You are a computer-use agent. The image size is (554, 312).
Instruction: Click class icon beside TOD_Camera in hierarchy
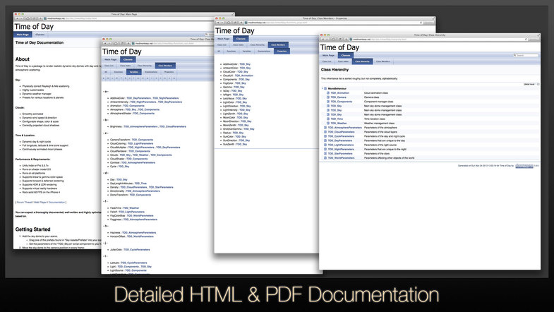[328, 97]
